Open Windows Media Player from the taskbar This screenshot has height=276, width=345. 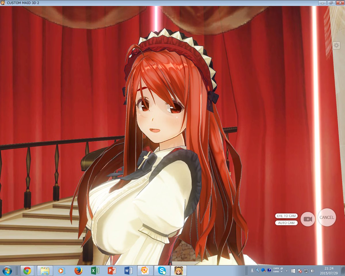pos(61,271)
